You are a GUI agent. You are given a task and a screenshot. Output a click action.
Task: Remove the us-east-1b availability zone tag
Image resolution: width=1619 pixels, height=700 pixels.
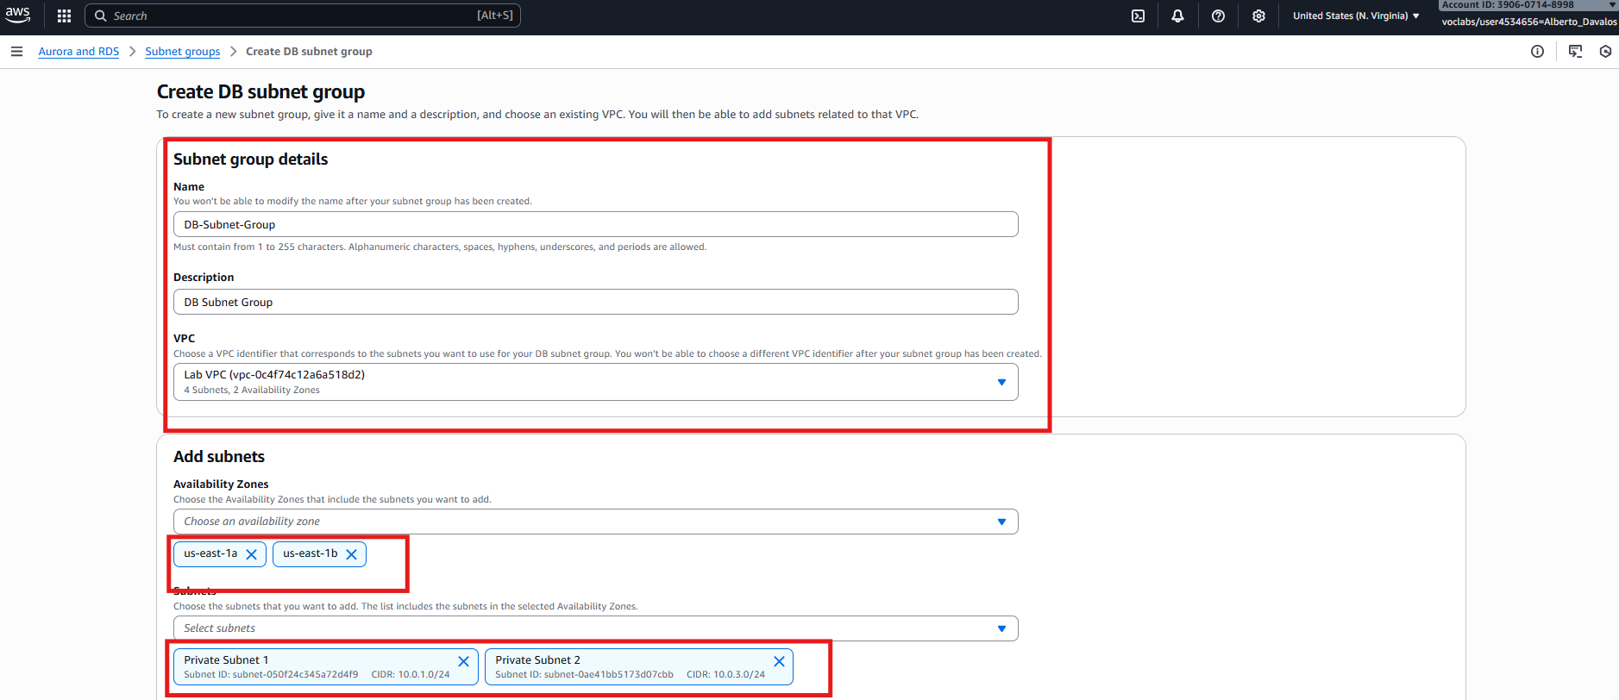pyautogui.click(x=351, y=554)
